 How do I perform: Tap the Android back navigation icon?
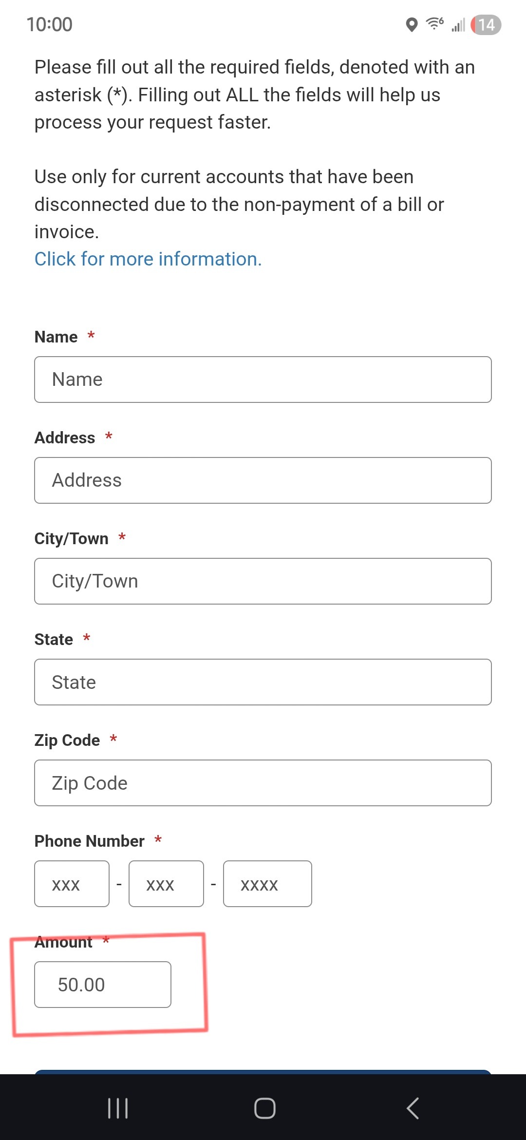413,1108
